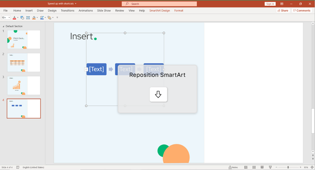Screen dimensions: 315x170
Task: Collapse the Default Section in the slide panel
Action: pos(3,26)
